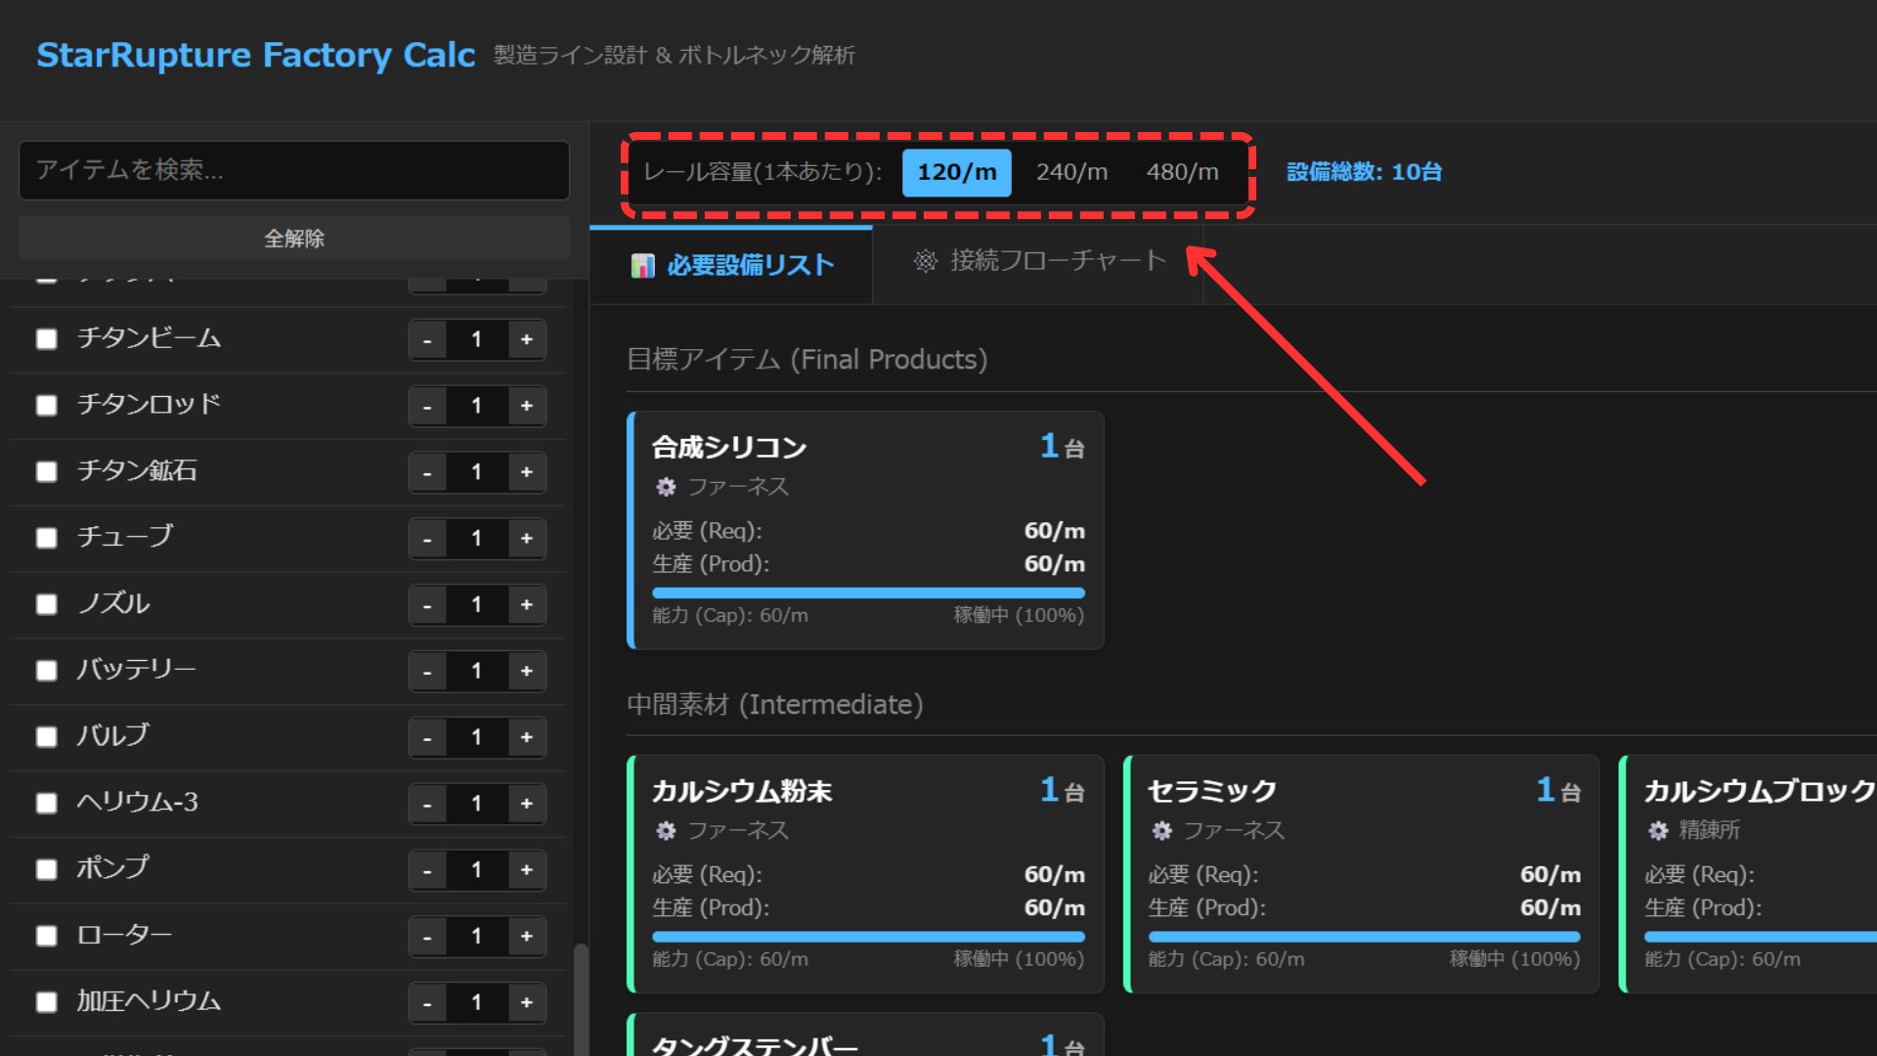
Task: Click gear icon under 合成シリコン card
Action: [x=666, y=487]
